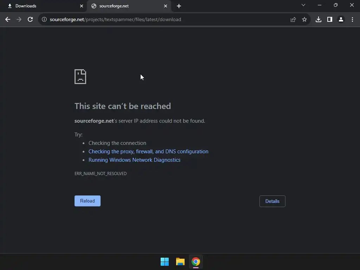Image resolution: width=360 pixels, height=270 pixels.
Task: Toggle the side panel icon
Action: (x=330, y=20)
